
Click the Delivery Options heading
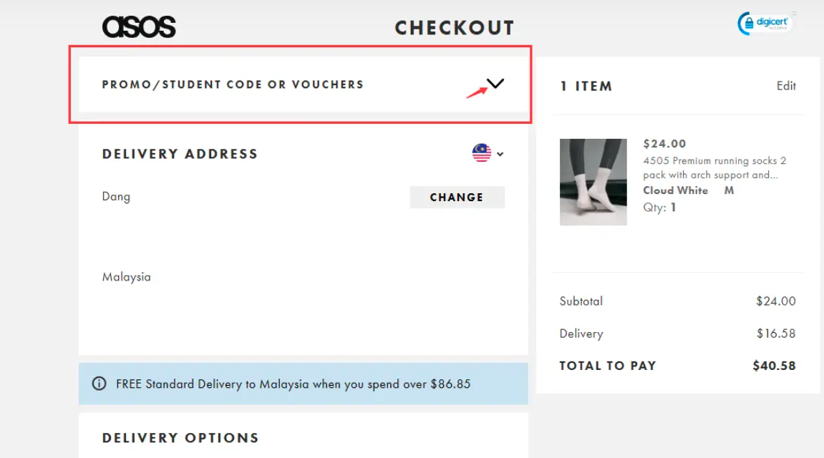pyautogui.click(x=180, y=438)
